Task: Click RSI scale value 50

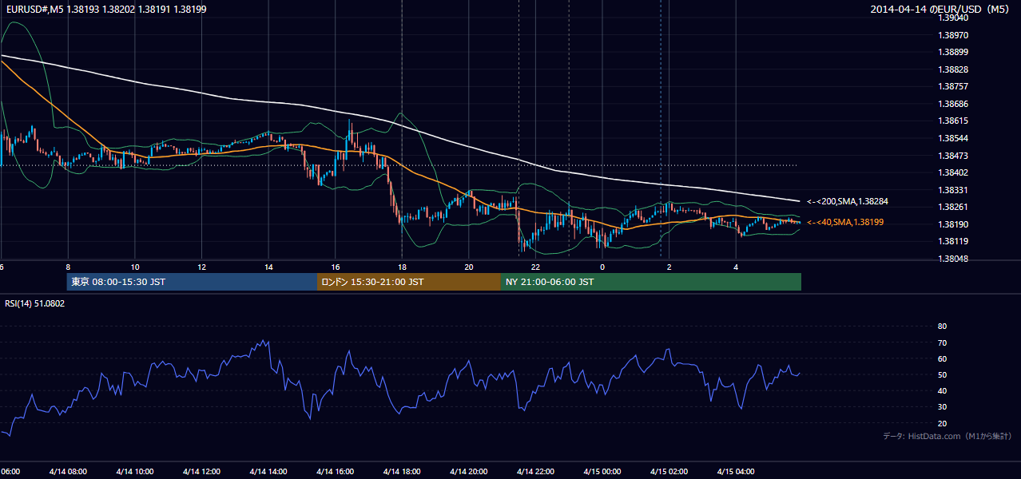Action: pos(942,374)
